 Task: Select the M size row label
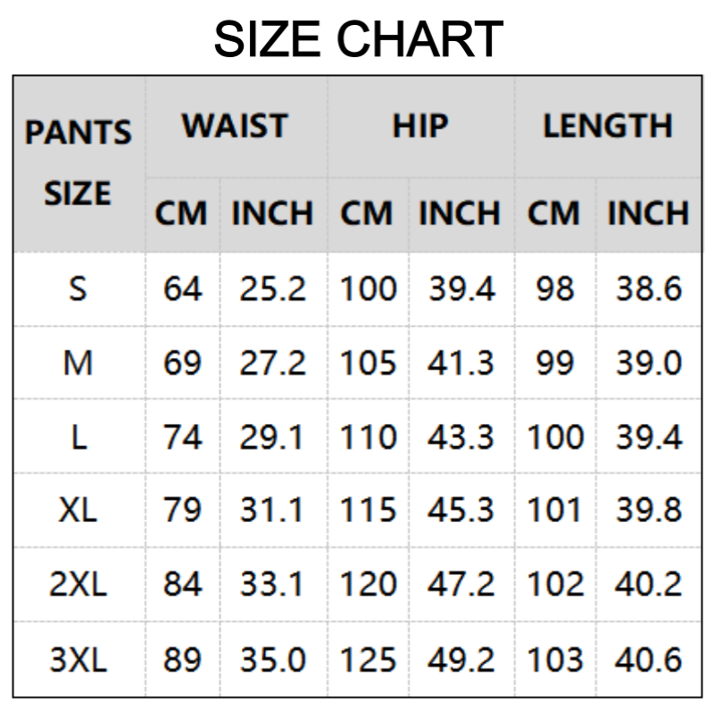point(78,362)
